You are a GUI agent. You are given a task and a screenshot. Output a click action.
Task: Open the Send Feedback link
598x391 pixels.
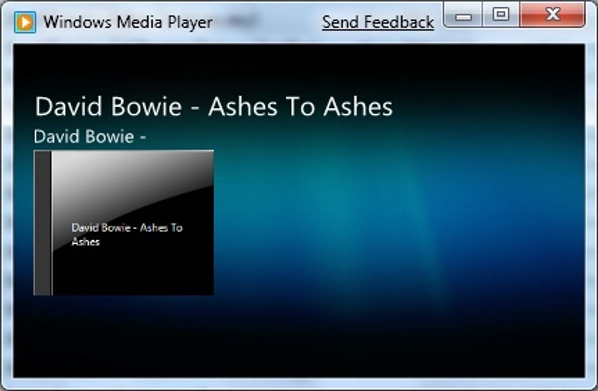click(x=378, y=22)
